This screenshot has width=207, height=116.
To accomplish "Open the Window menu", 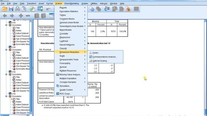I will pyautogui.click(x=114, y=4).
